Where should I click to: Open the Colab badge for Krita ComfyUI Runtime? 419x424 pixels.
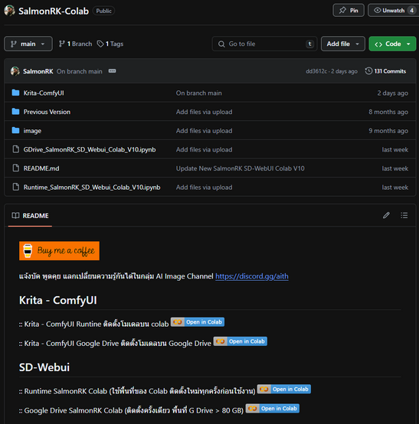[198, 322]
